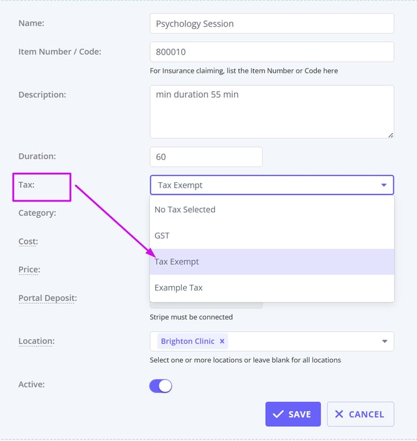Expand the Location dropdown arrow

(x=385, y=341)
